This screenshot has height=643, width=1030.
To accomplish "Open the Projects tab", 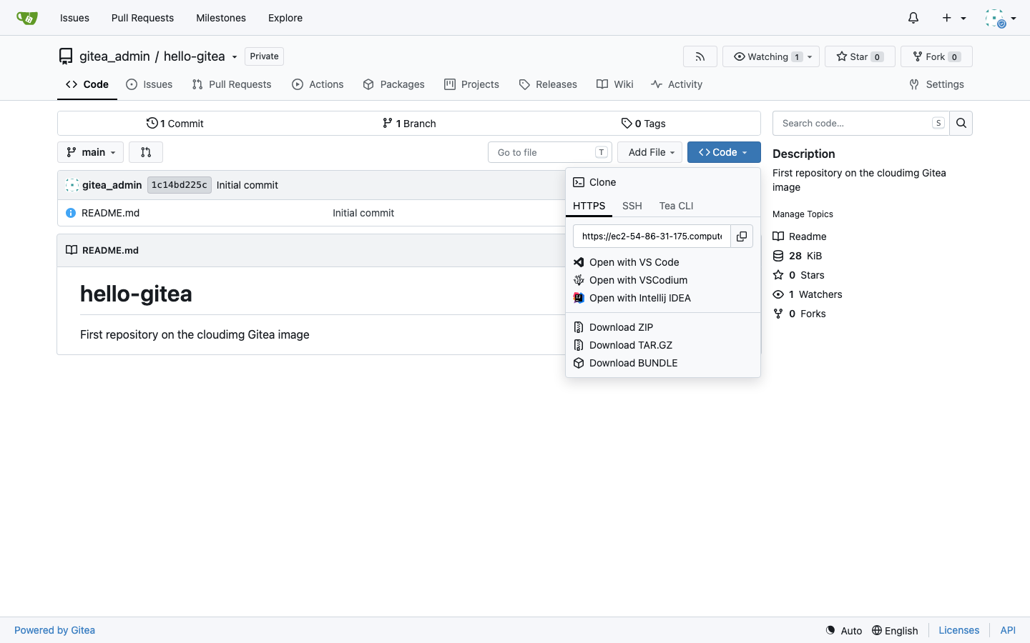I will [471, 84].
